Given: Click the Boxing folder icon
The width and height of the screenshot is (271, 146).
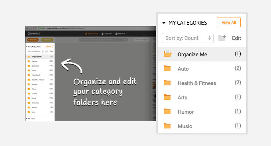Looking at the screenshot, I should point(29,84).
